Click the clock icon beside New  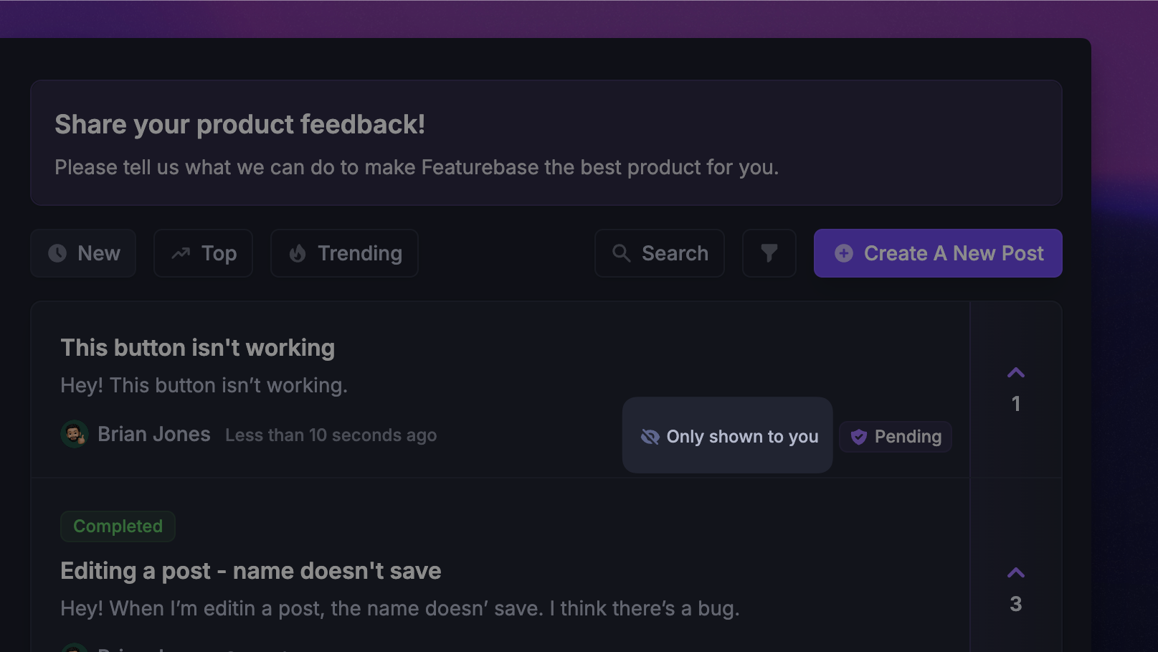click(57, 253)
